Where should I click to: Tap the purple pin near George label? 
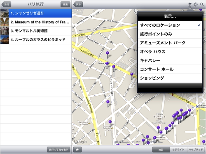click(x=107, y=64)
